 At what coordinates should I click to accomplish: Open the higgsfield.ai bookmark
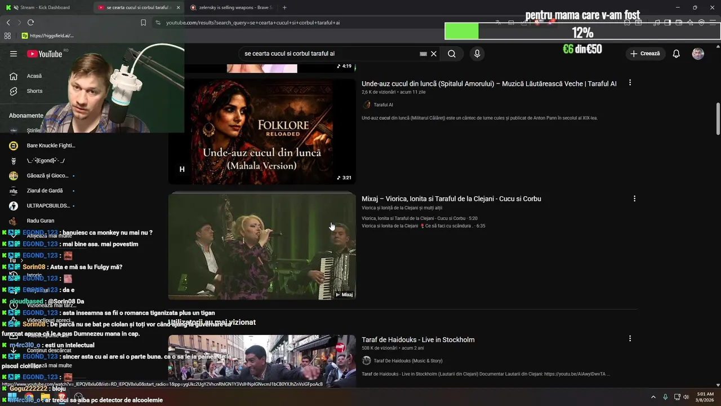48,36
